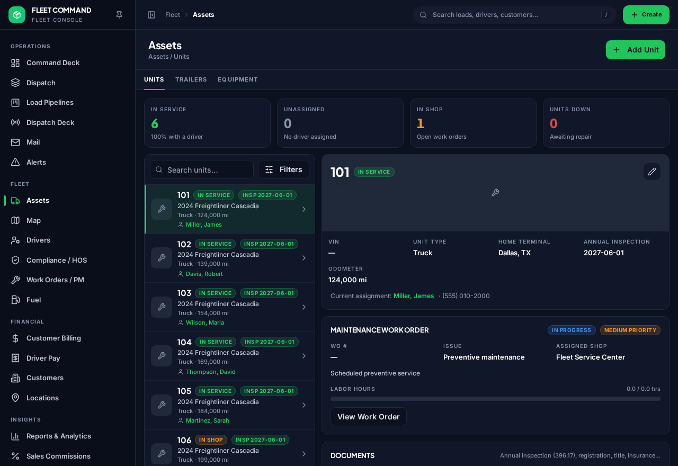The height and width of the screenshot is (466, 678).
Task: Open Work Orders / PM page
Action: click(x=68, y=280)
